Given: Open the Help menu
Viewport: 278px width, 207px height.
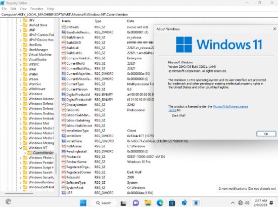Looking at the screenshot, I should [x=50, y=9].
